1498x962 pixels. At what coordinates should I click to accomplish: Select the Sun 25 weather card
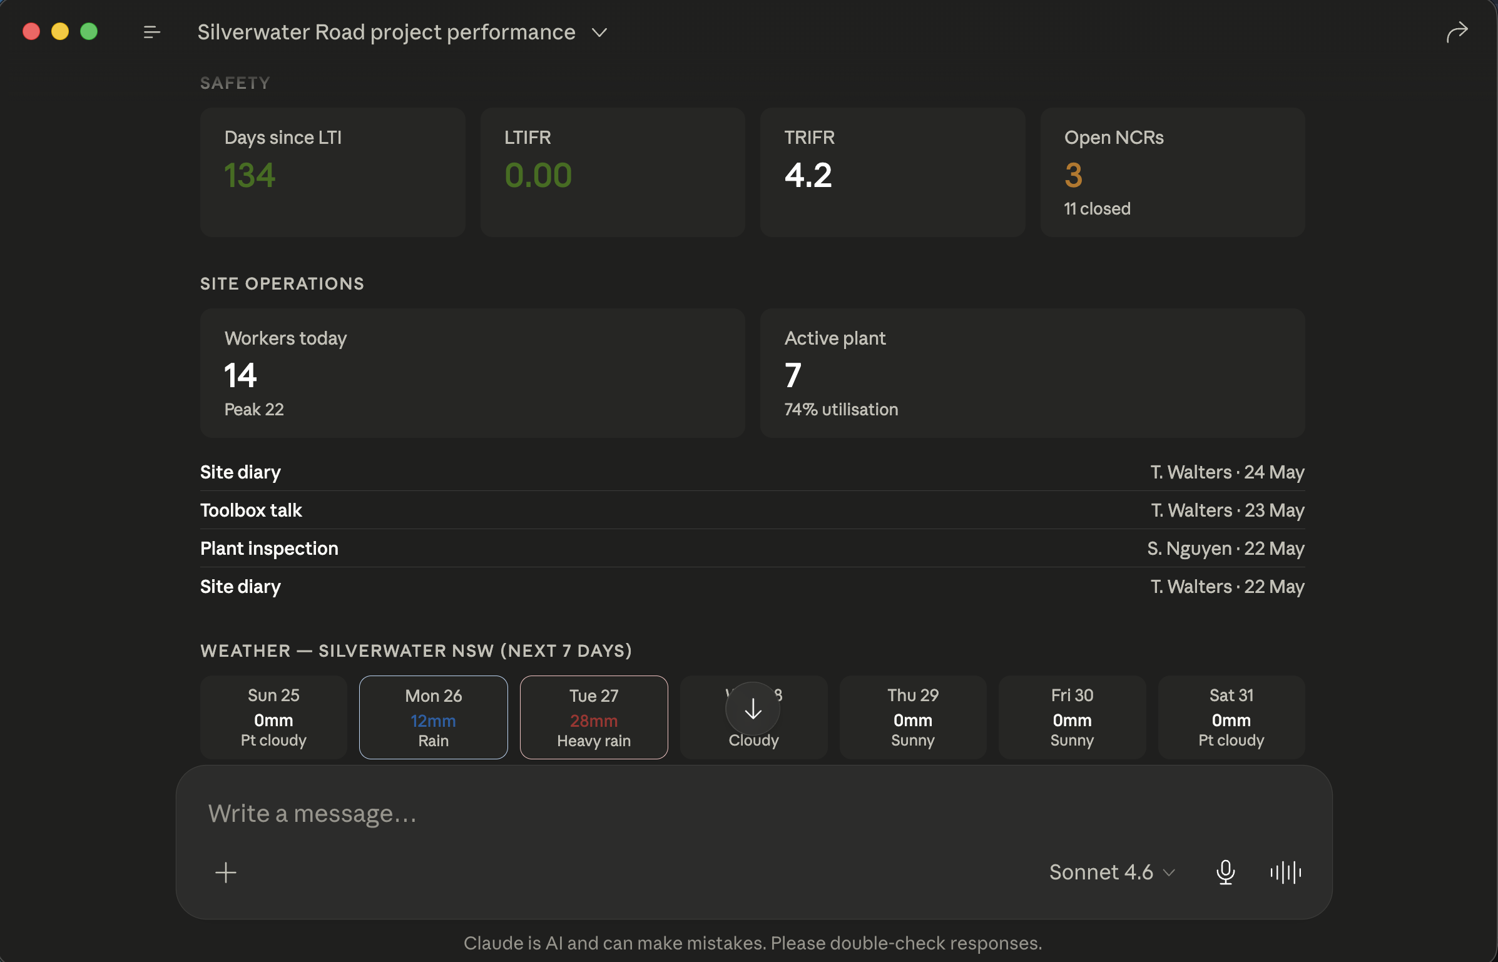[273, 717]
